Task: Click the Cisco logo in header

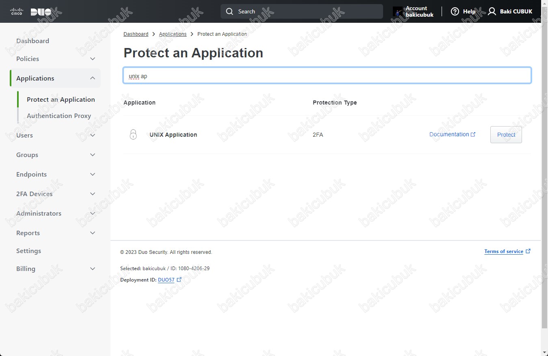Action: [17, 12]
